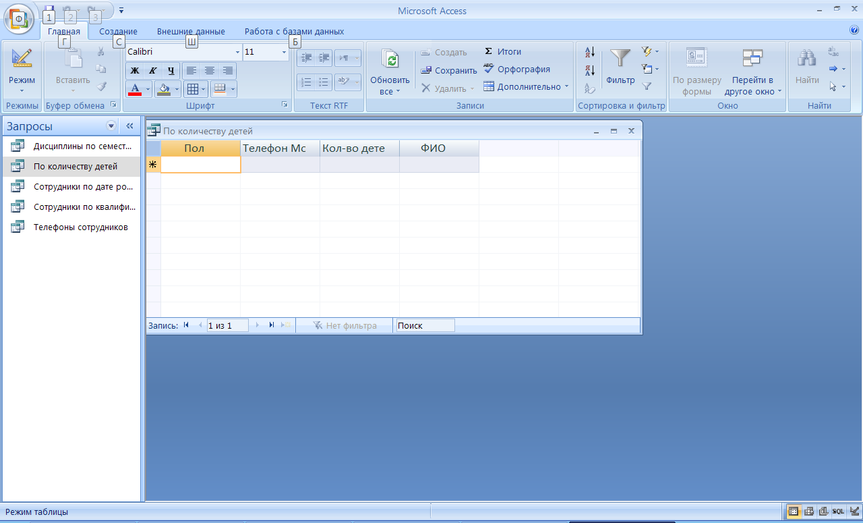
Task: Select the Сотрудники по дате рождения query
Action: tap(72, 187)
